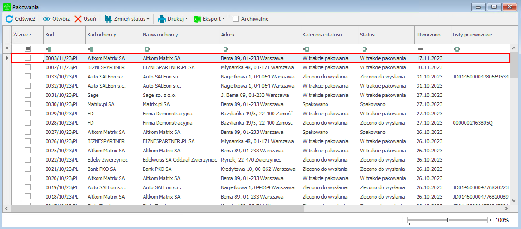Tick the checkbox for row 0003/11/23/PL
This screenshot has height=229, width=521.
pyautogui.click(x=28, y=58)
